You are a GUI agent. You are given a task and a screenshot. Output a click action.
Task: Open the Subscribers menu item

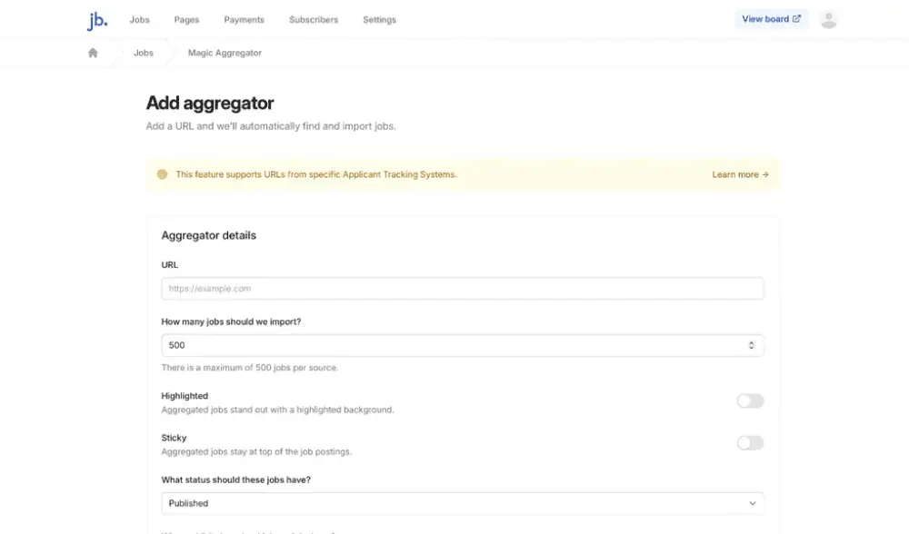(x=314, y=20)
